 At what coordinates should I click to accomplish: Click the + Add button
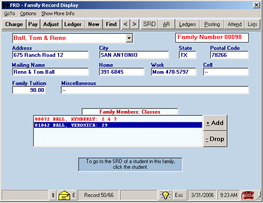coord(215,123)
